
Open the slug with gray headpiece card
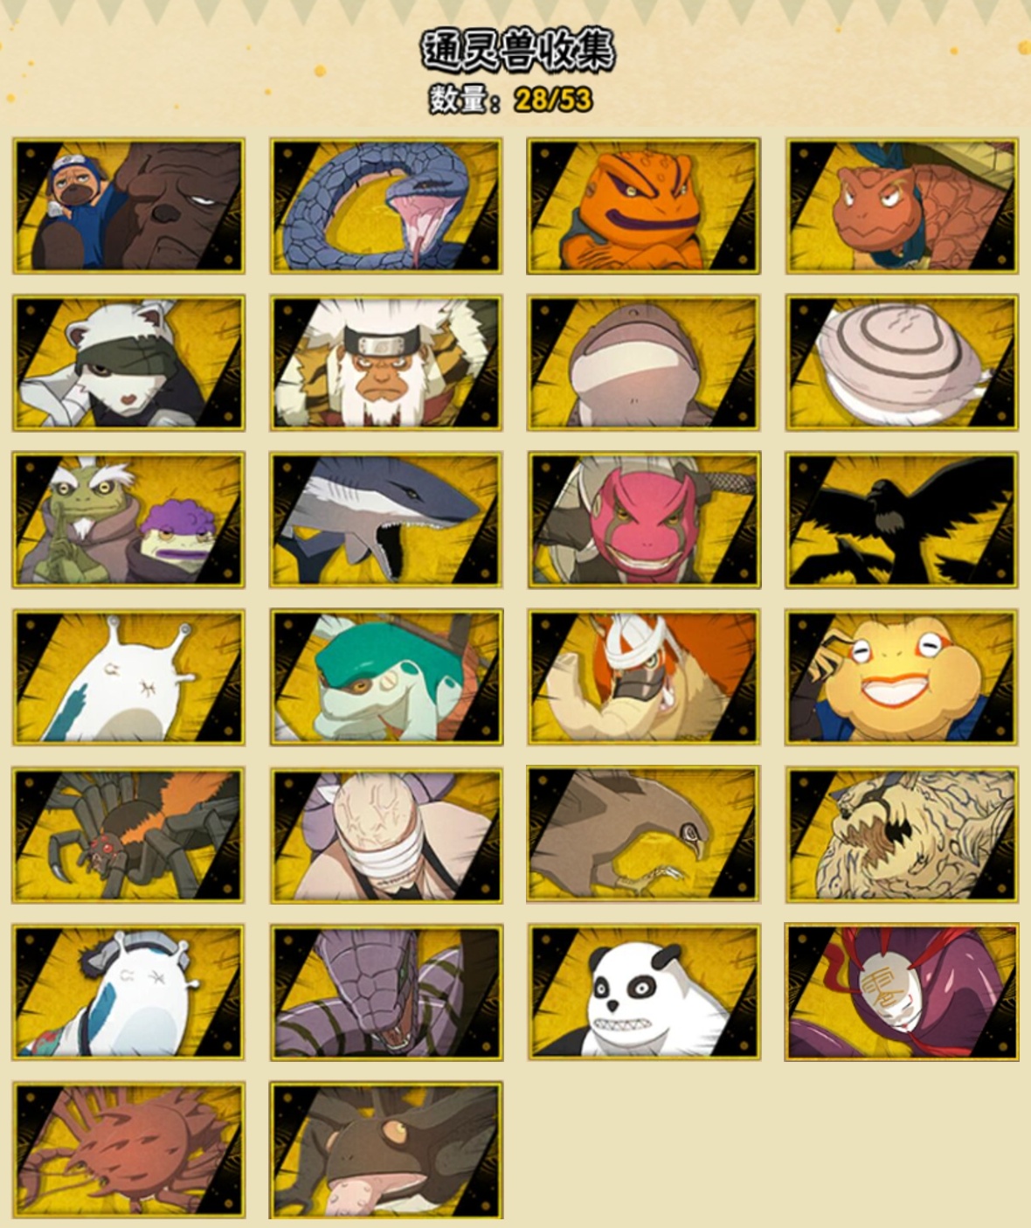pyautogui.click(x=128, y=993)
